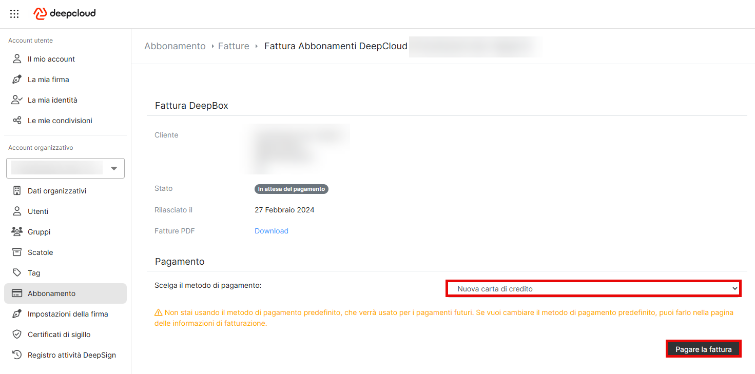Click the user icon beside Utenti

(x=17, y=211)
